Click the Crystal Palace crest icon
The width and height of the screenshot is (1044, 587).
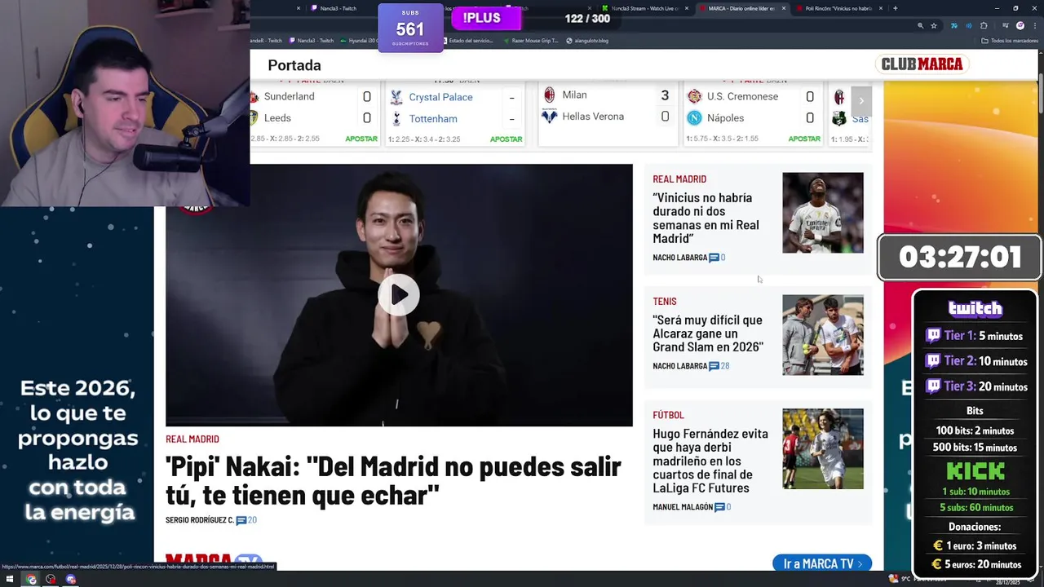(x=396, y=97)
